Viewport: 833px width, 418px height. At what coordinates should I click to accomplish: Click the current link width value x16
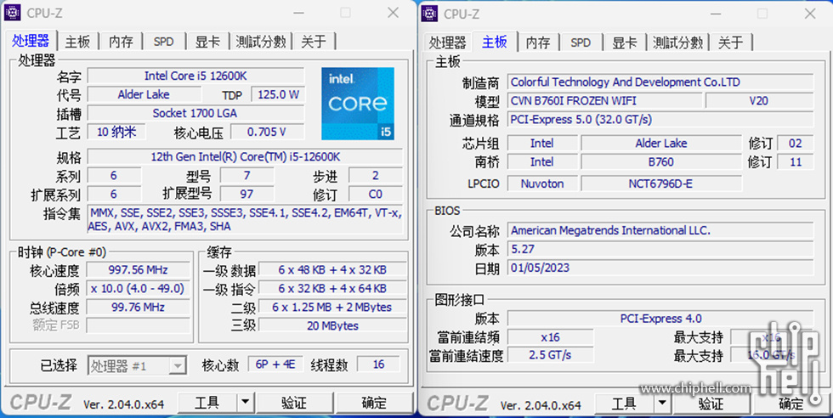point(551,337)
